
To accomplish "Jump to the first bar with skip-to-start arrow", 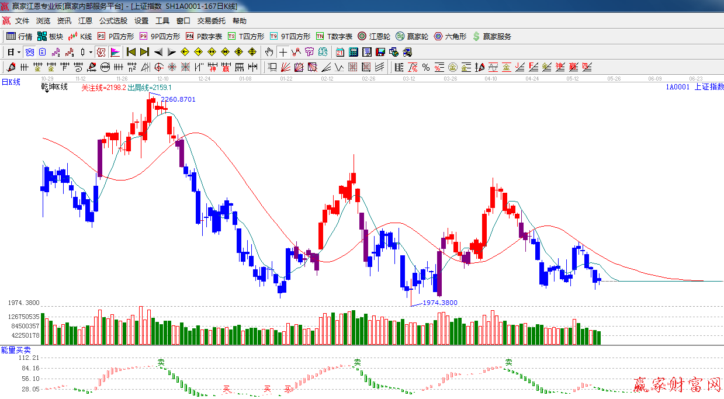I will (131, 52).
